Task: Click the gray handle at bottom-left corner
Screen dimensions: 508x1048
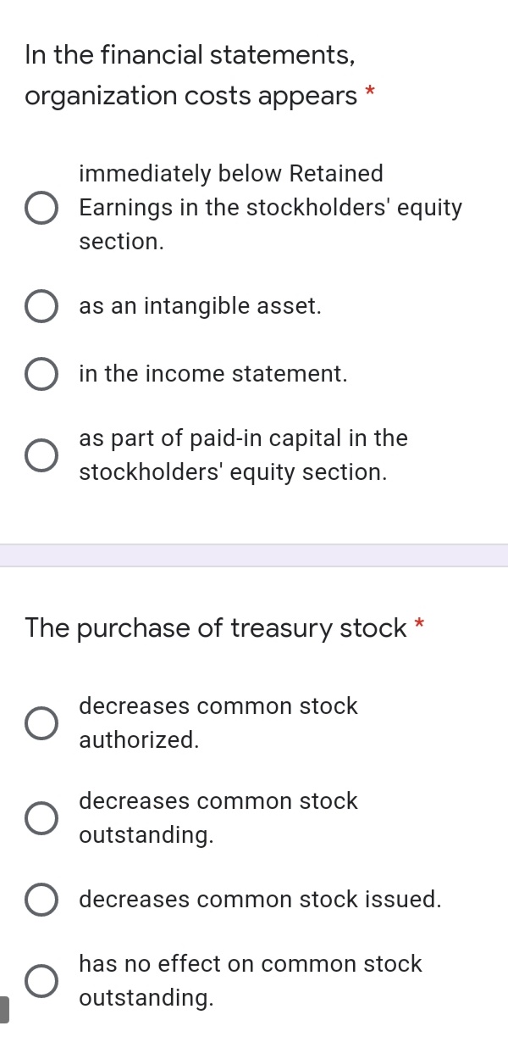Action: (x=4, y=1010)
